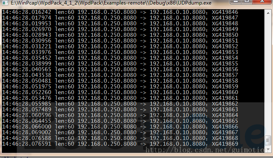Close the UDPdump.exe console window
273x158 pixels.
[x=262, y=2]
